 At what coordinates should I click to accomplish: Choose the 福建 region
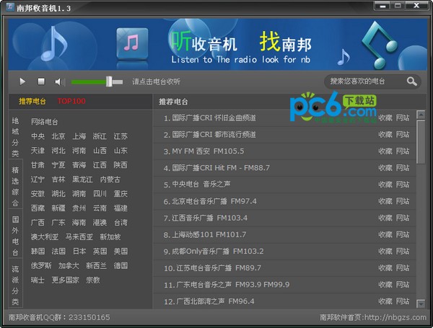pos(121,208)
